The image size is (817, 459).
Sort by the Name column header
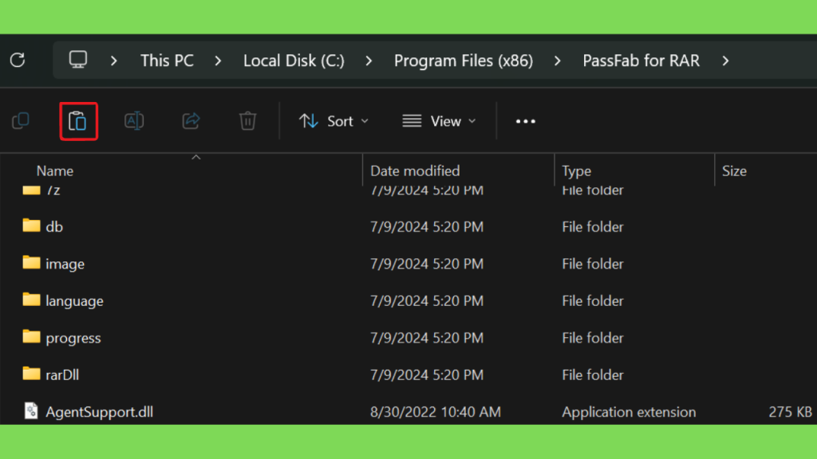pos(55,171)
